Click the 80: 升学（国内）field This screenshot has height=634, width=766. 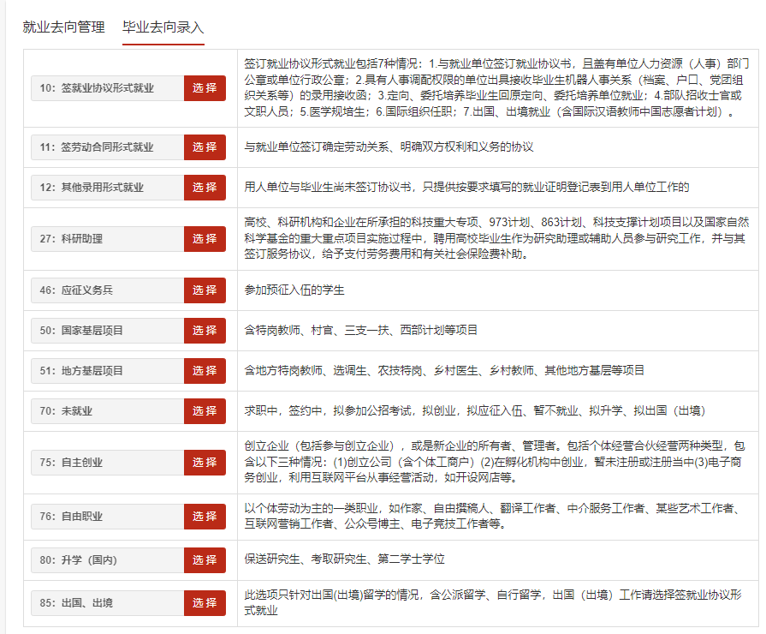point(108,560)
